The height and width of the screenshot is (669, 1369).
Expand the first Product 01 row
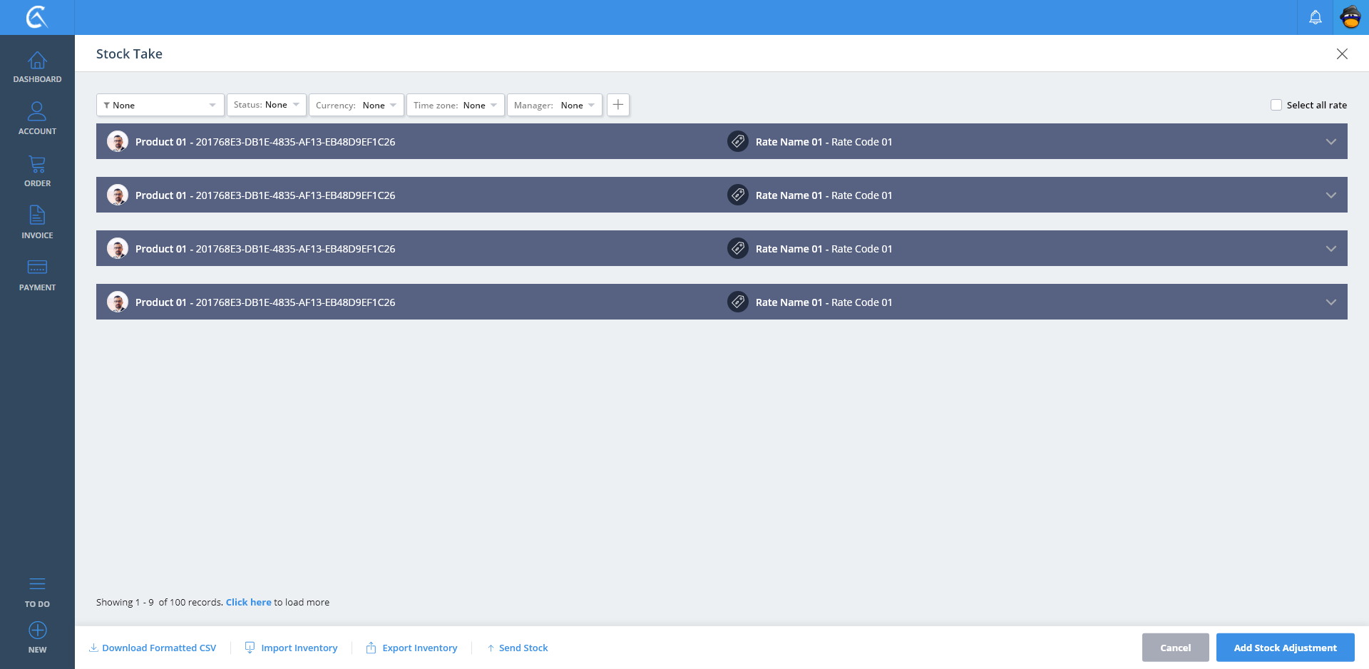click(1330, 142)
